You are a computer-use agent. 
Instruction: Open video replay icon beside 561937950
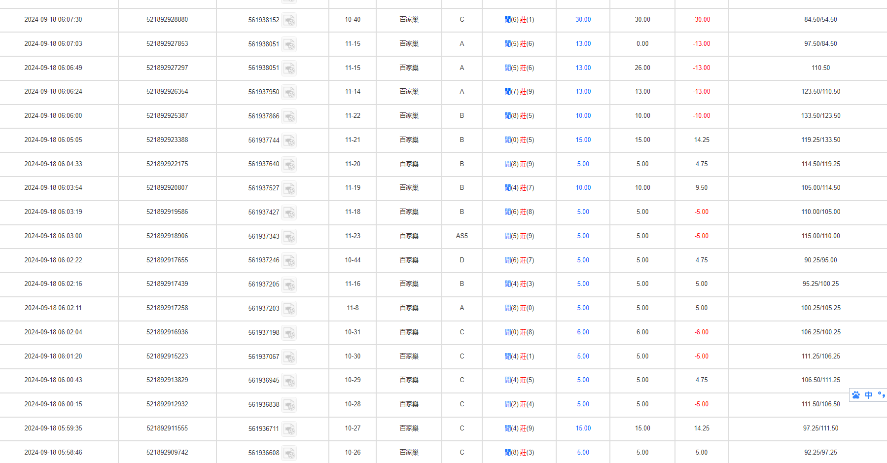[289, 92]
